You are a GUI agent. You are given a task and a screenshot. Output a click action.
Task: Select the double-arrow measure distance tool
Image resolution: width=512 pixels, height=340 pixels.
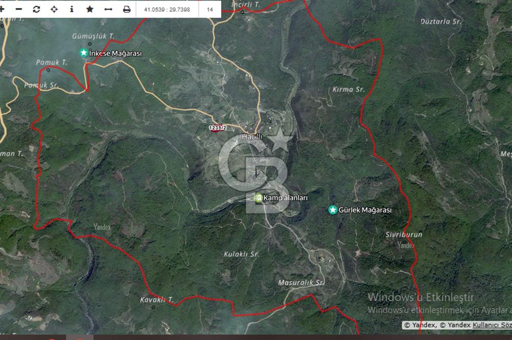pos(108,9)
